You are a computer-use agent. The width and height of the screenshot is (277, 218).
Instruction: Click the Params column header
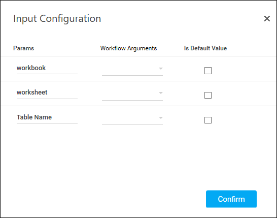tap(24, 48)
